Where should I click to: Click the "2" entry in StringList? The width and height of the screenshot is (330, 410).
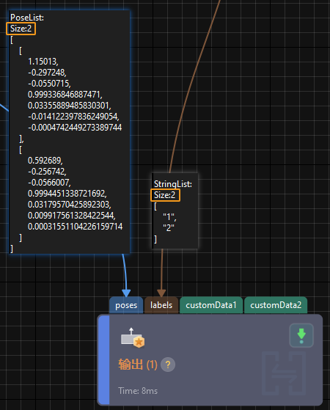[x=169, y=228]
